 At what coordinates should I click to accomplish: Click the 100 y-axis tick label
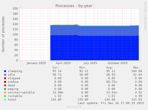click(15, 34)
